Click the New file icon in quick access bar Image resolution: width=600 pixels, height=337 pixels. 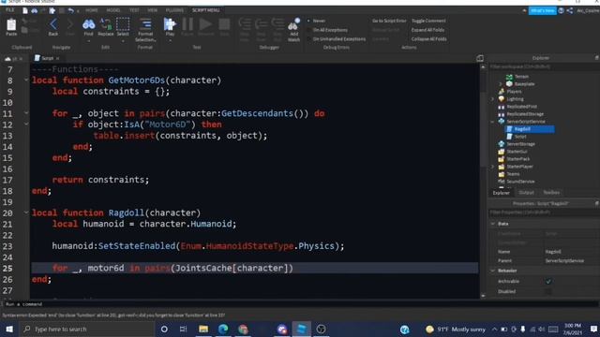(x=25, y=10)
